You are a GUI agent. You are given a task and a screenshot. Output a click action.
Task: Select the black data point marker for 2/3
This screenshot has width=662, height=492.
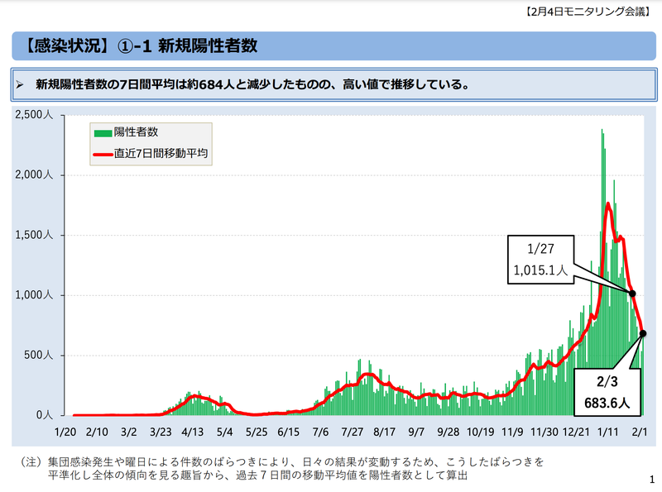tap(643, 333)
